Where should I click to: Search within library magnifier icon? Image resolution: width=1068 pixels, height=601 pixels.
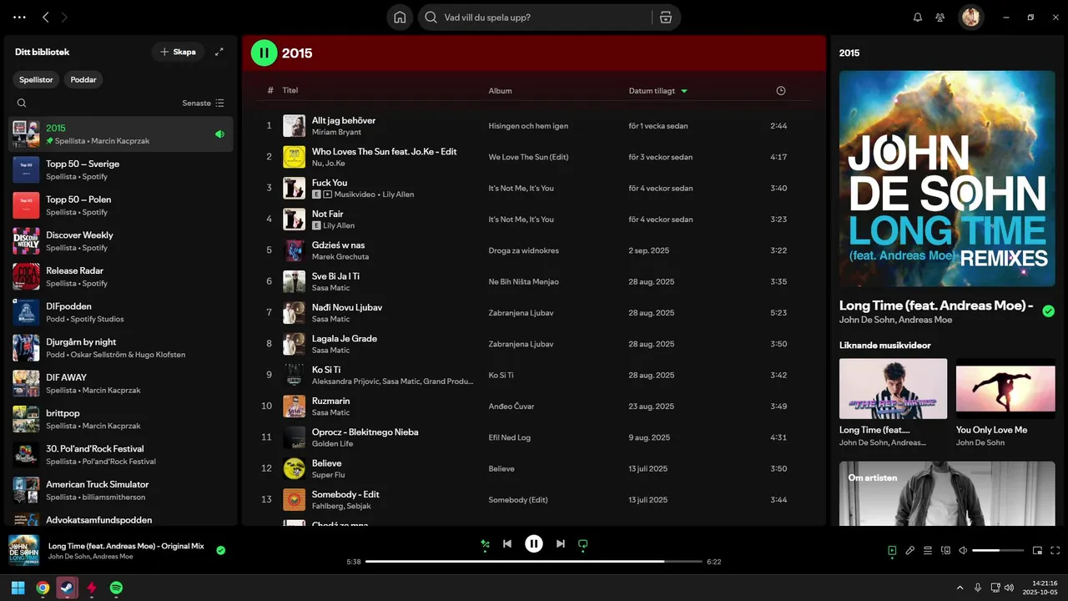(22, 104)
